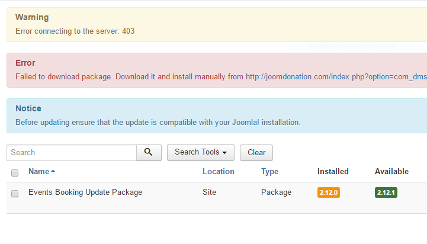This screenshot has height=244, width=427.
Task: Click the Notice alert heading
Action: click(x=28, y=108)
